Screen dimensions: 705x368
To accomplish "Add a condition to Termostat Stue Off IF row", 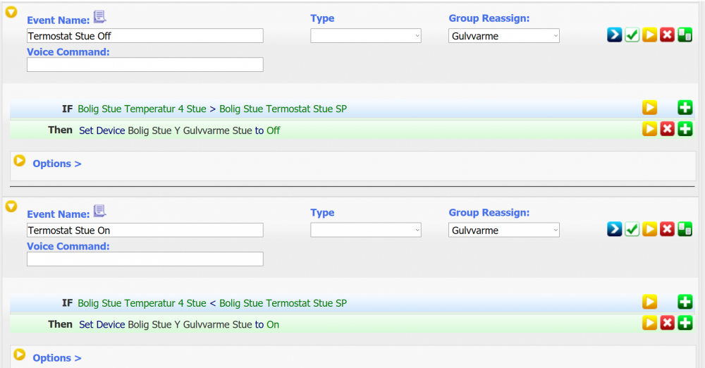I will [x=685, y=108].
